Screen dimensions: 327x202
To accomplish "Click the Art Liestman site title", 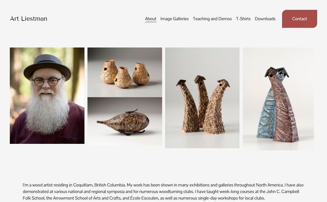I will point(29,19).
